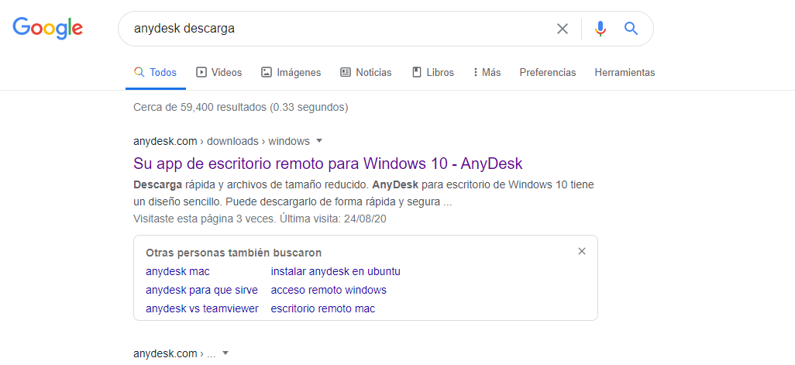Click inside the search input field
795x365 pixels.
click(x=333, y=29)
